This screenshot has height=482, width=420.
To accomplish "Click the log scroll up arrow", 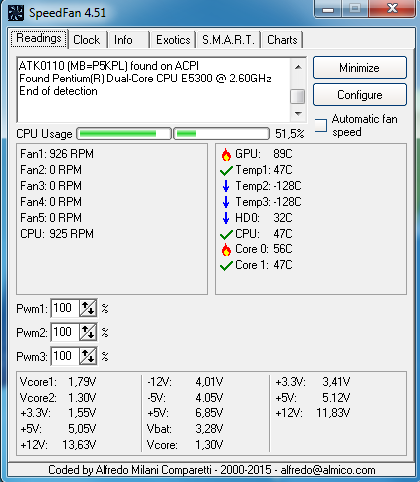I will (x=298, y=67).
